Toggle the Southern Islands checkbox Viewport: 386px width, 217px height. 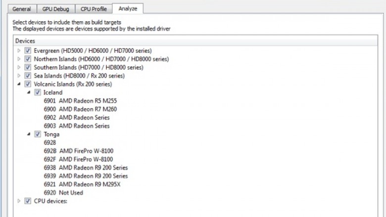(x=28, y=67)
